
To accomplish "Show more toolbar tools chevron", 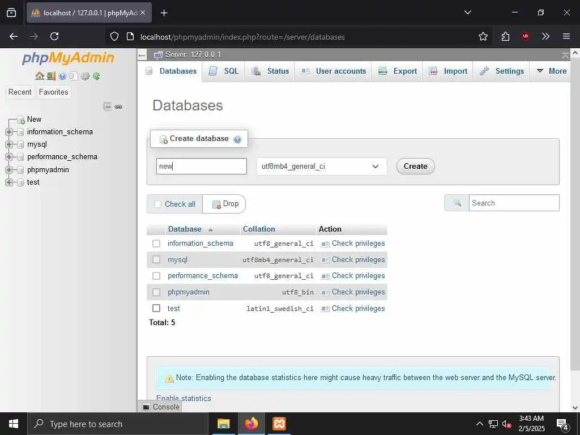I will coord(545,36).
